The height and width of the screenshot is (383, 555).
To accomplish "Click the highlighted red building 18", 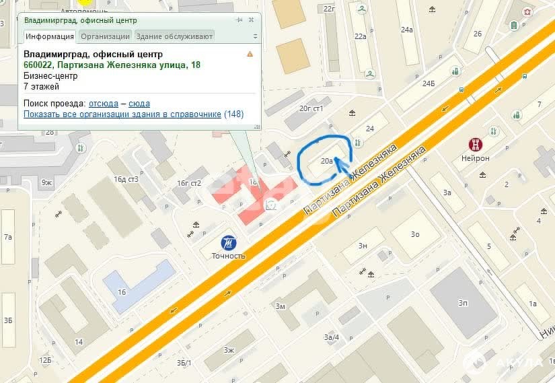I will click(253, 193).
